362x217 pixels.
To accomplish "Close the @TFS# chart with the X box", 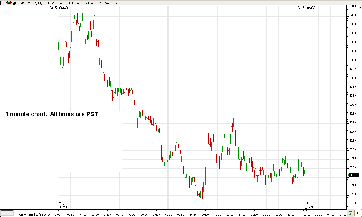I will coord(2,3).
